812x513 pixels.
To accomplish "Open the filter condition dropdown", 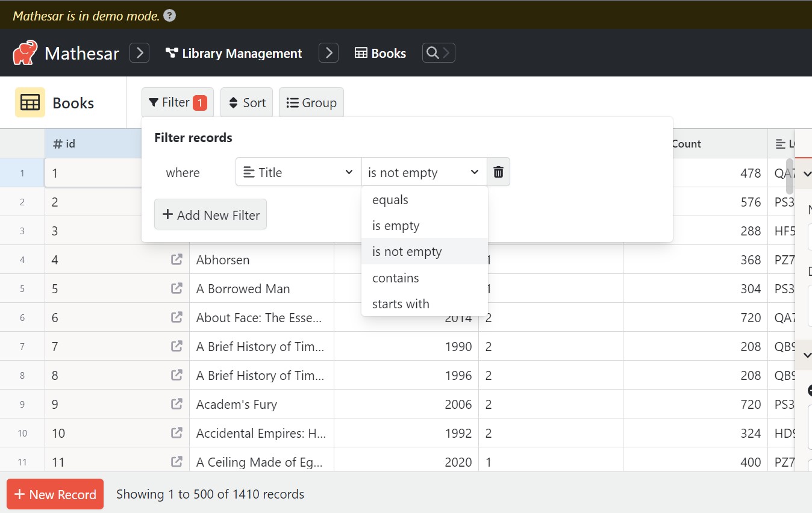I will (x=423, y=172).
